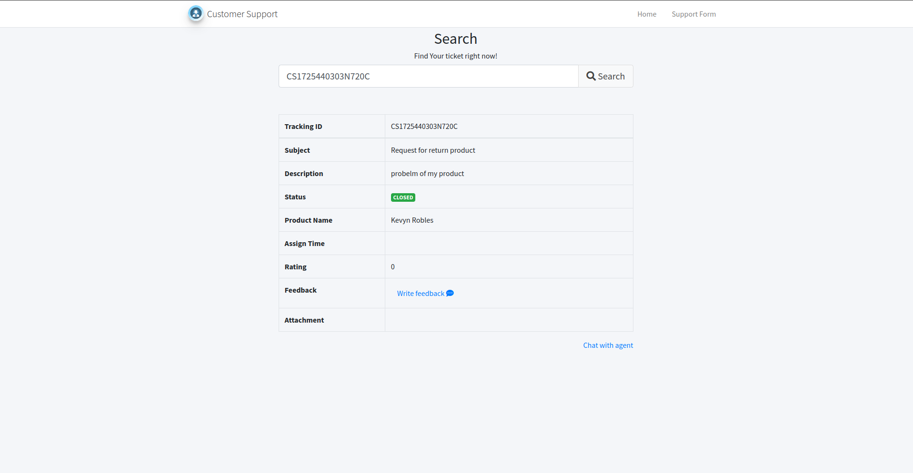The image size is (913, 473).
Task: Open the Home navigation item
Action: [x=646, y=14]
